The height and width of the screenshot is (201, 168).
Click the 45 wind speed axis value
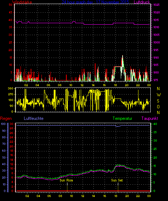[x=10, y=12]
